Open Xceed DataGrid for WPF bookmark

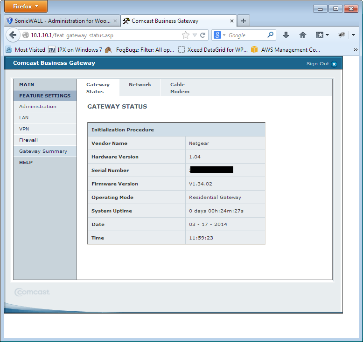coord(213,50)
